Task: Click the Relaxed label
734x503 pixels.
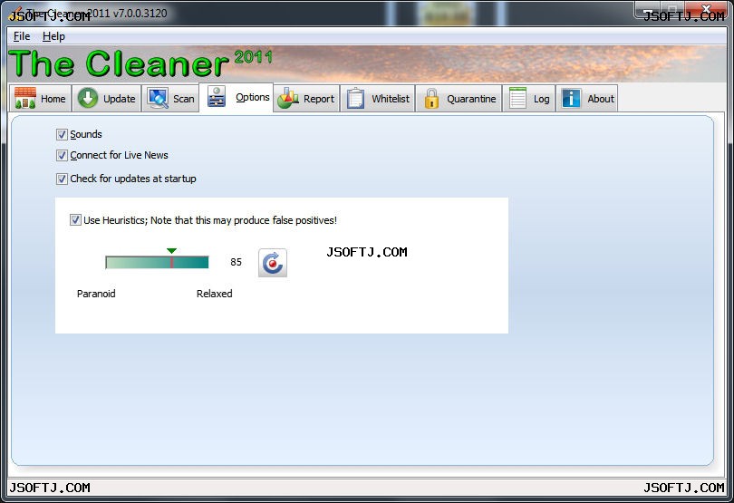Action: coord(215,294)
